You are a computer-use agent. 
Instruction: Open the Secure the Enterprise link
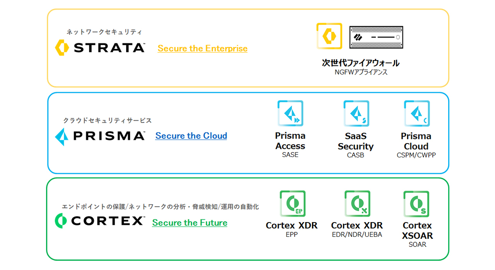coord(203,49)
